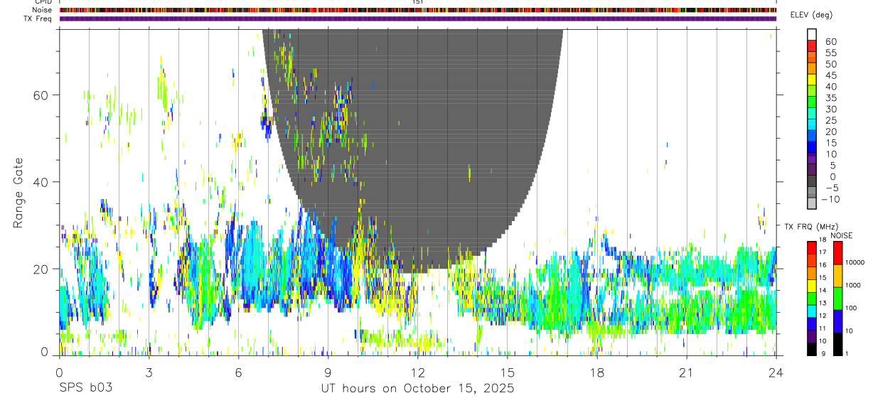This screenshot has height=403, width=873.
Task: Click the 'UT hours on October 15, 2025' axis title
Action: pyautogui.click(x=417, y=389)
